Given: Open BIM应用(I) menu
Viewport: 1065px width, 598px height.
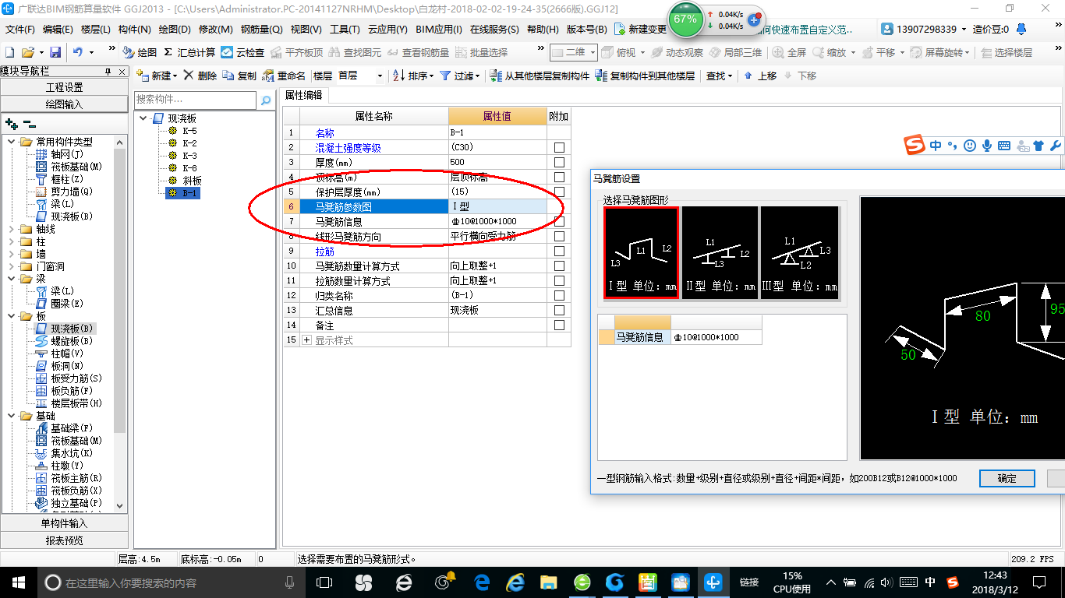Looking at the screenshot, I should point(439,30).
